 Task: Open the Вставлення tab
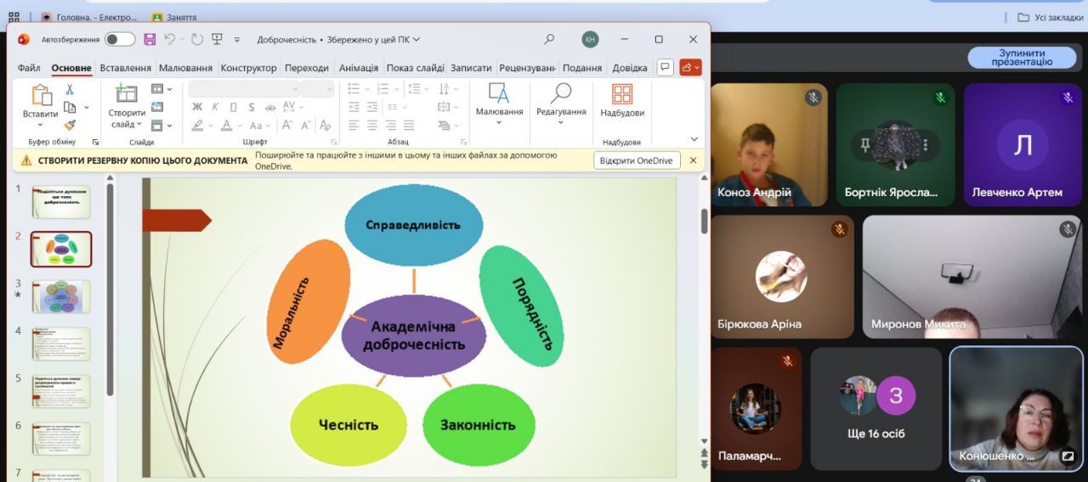pyautogui.click(x=125, y=68)
